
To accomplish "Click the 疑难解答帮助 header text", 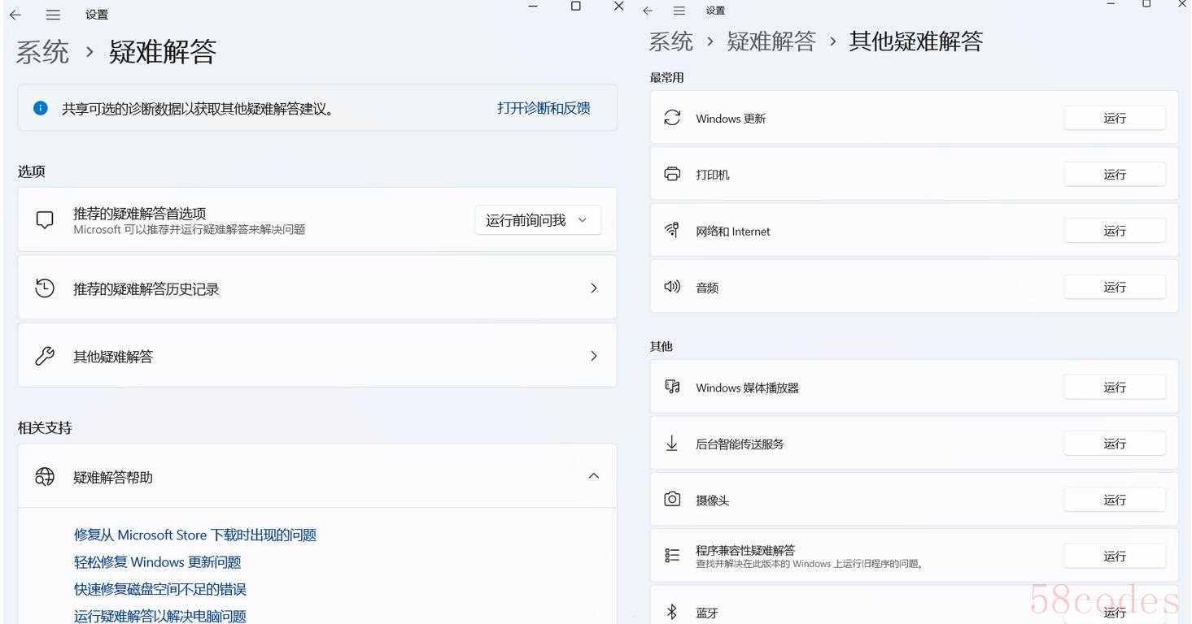I will click(x=113, y=477).
